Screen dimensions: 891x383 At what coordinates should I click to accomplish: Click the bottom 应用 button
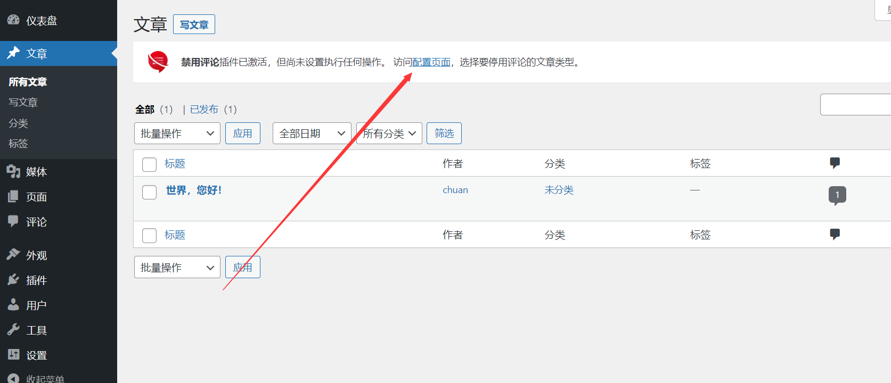click(243, 268)
